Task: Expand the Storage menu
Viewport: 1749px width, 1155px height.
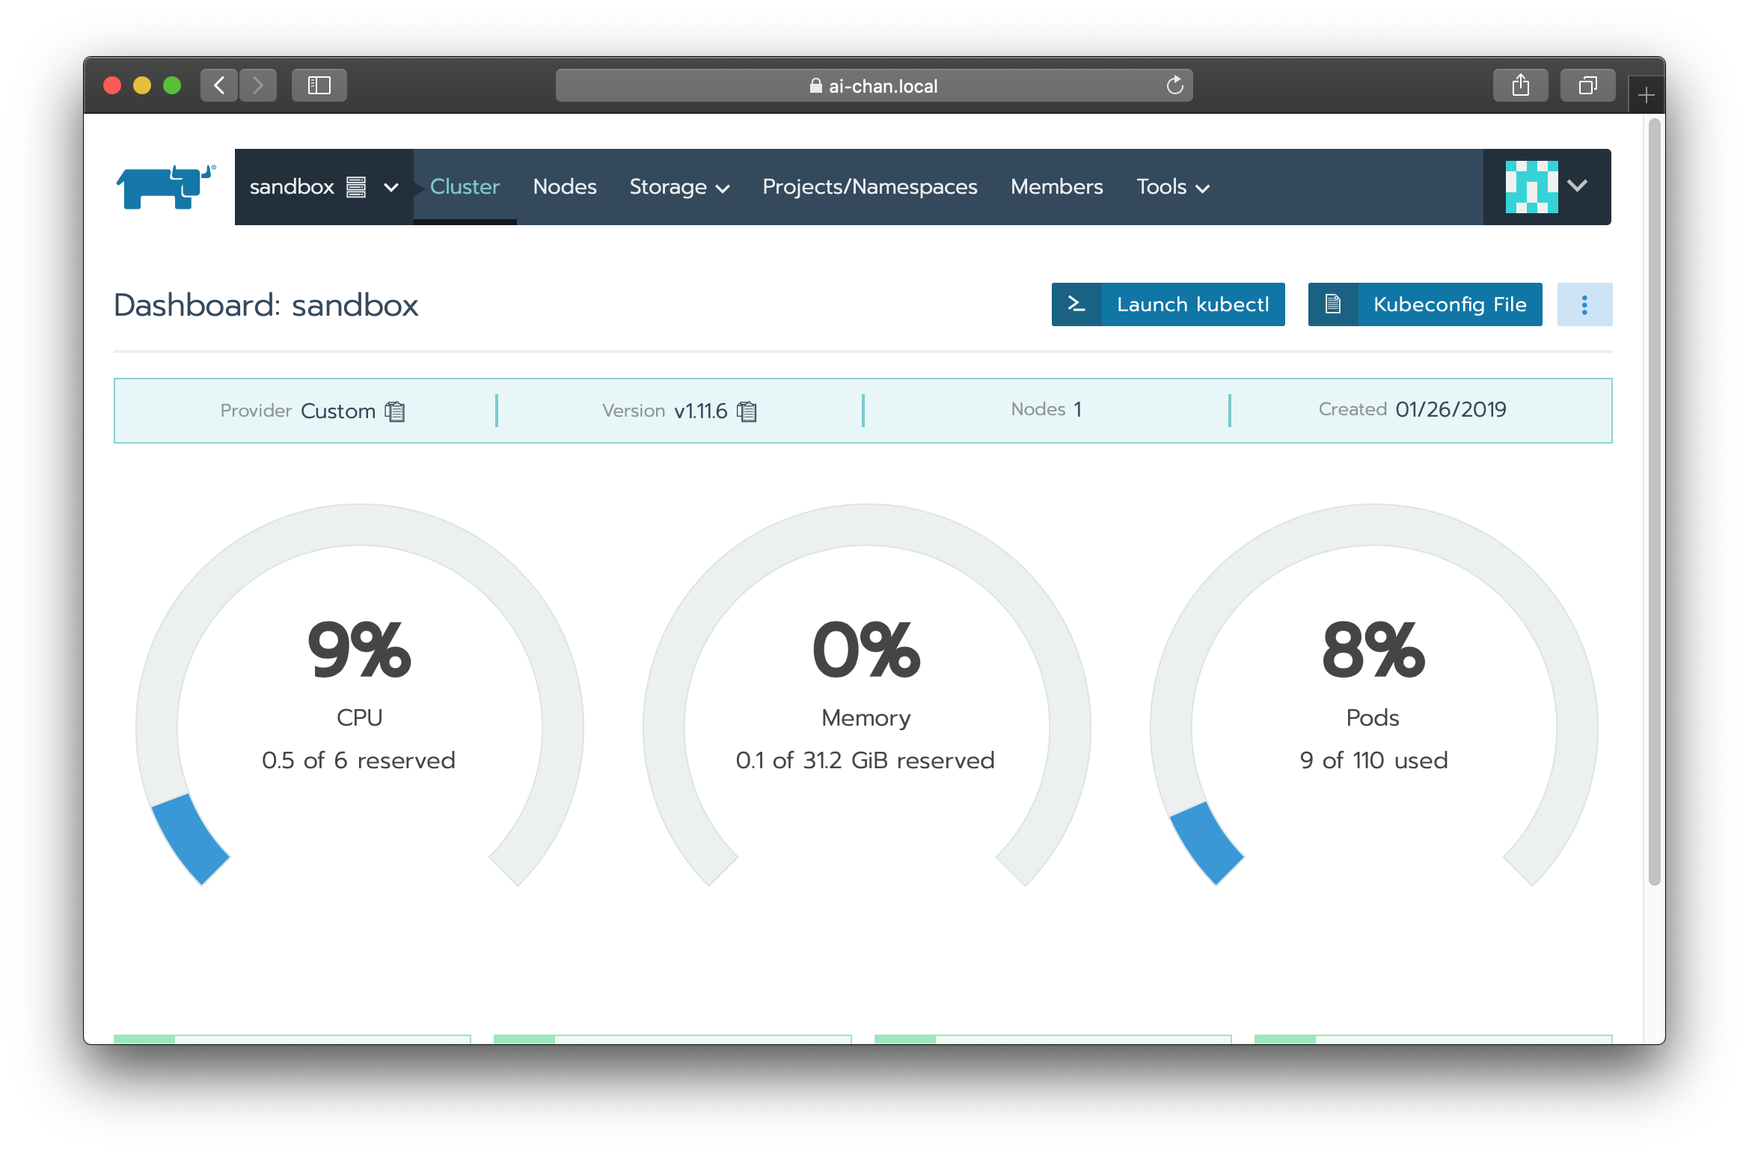Action: click(679, 187)
